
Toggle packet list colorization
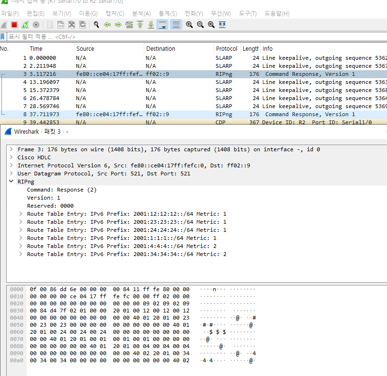176,25
